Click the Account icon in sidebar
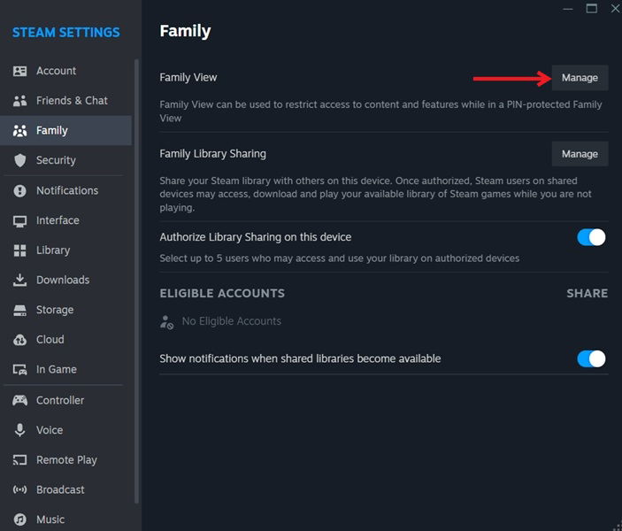This screenshot has height=531, width=622. (x=19, y=71)
